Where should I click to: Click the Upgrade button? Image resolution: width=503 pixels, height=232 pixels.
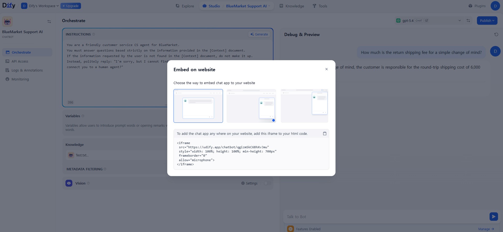tap(71, 6)
